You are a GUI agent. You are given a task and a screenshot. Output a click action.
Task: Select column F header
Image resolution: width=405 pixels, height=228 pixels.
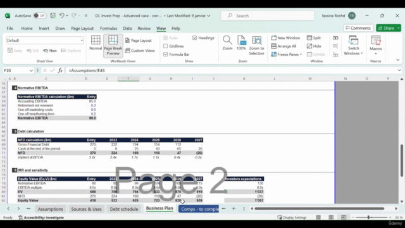click(x=128, y=79)
